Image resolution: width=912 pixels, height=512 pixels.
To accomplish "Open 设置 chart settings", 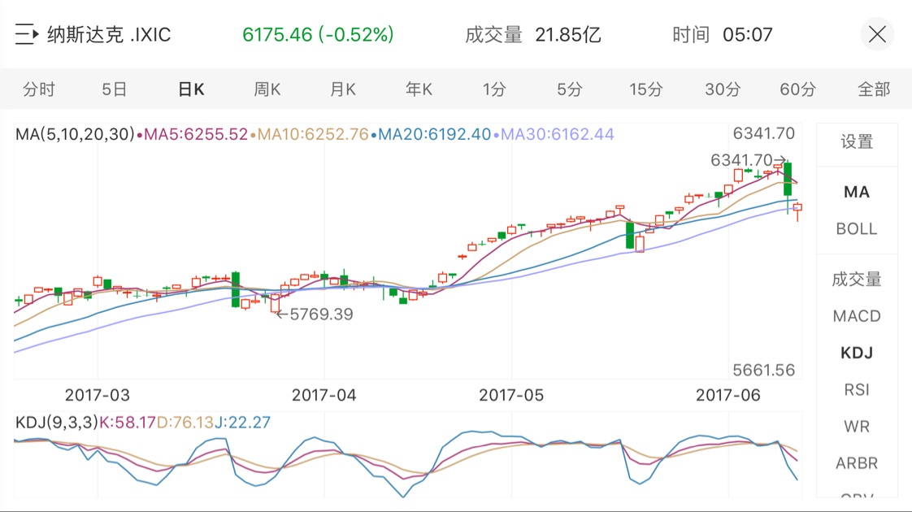I will pos(857,142).
